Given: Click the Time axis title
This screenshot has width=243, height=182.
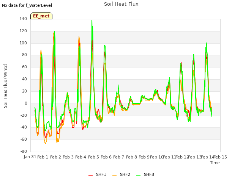Looking at the screenshot, I should click(215, 163).
